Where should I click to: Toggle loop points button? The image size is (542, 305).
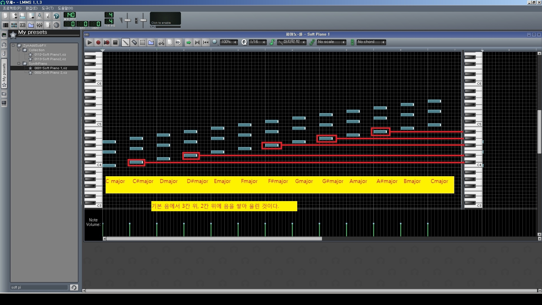[197, 42]
